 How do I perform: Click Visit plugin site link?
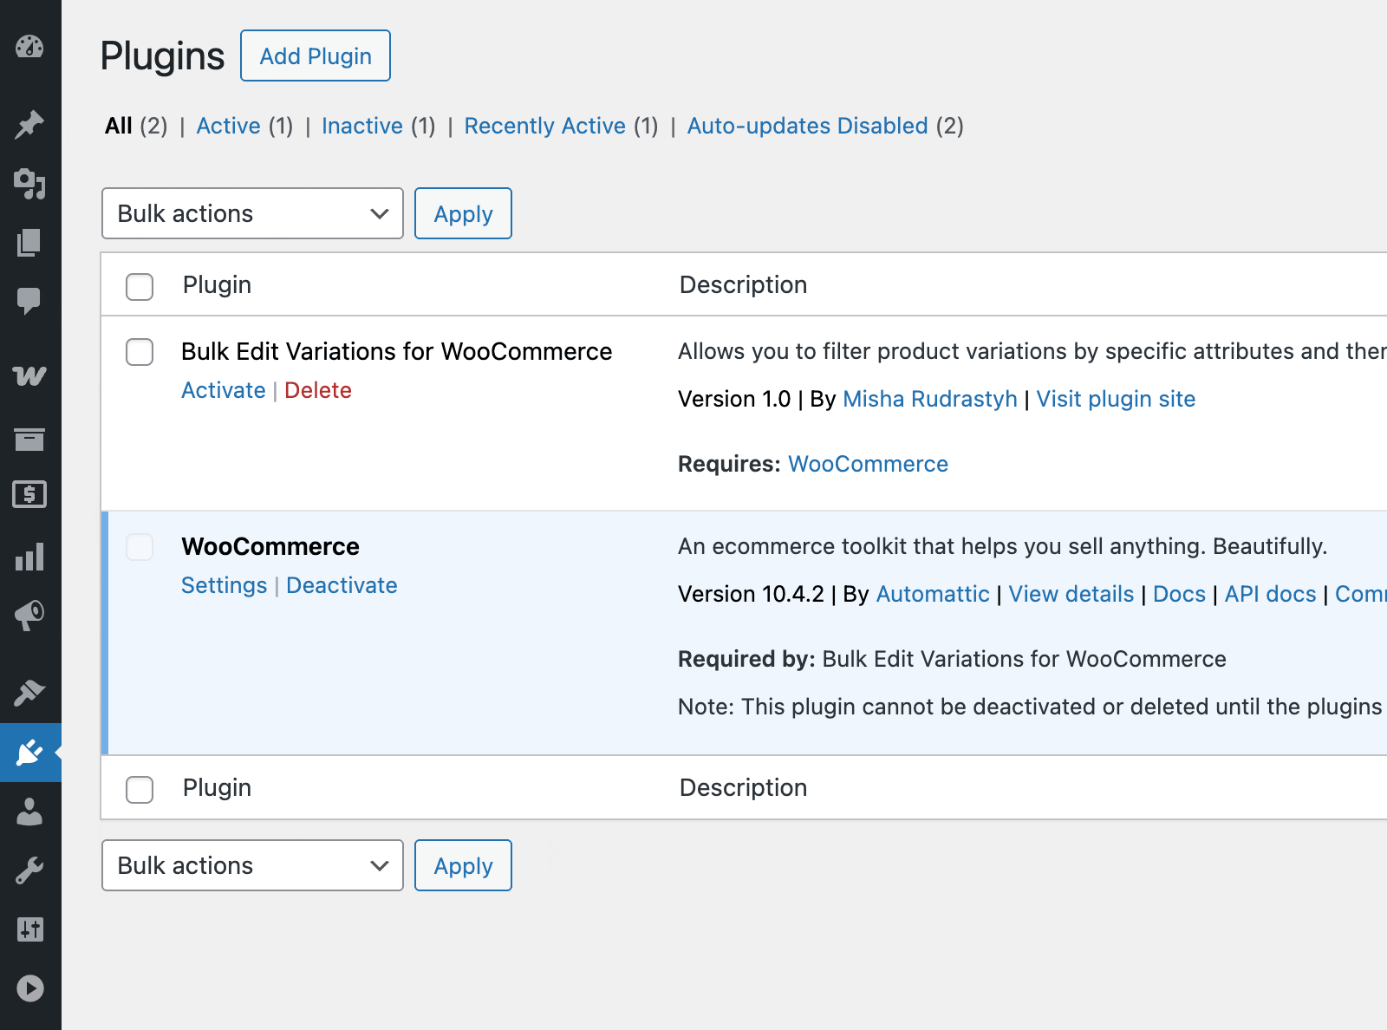tap(1116, 399)
